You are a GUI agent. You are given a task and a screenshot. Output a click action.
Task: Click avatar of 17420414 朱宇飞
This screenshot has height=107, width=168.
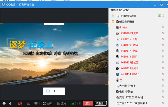pyautogui.click(x=117, y=74)
